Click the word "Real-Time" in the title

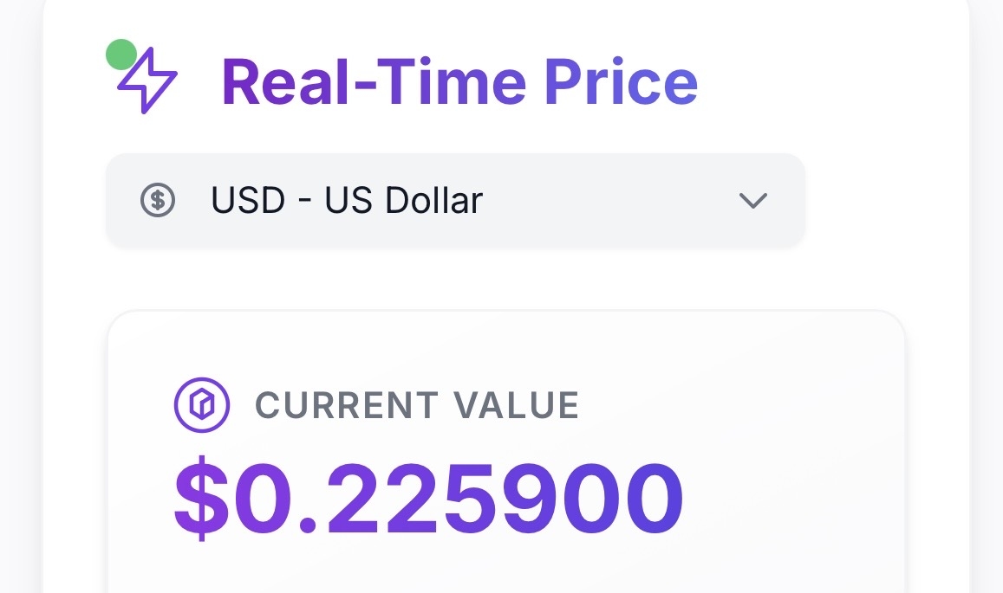pos(374,82)
